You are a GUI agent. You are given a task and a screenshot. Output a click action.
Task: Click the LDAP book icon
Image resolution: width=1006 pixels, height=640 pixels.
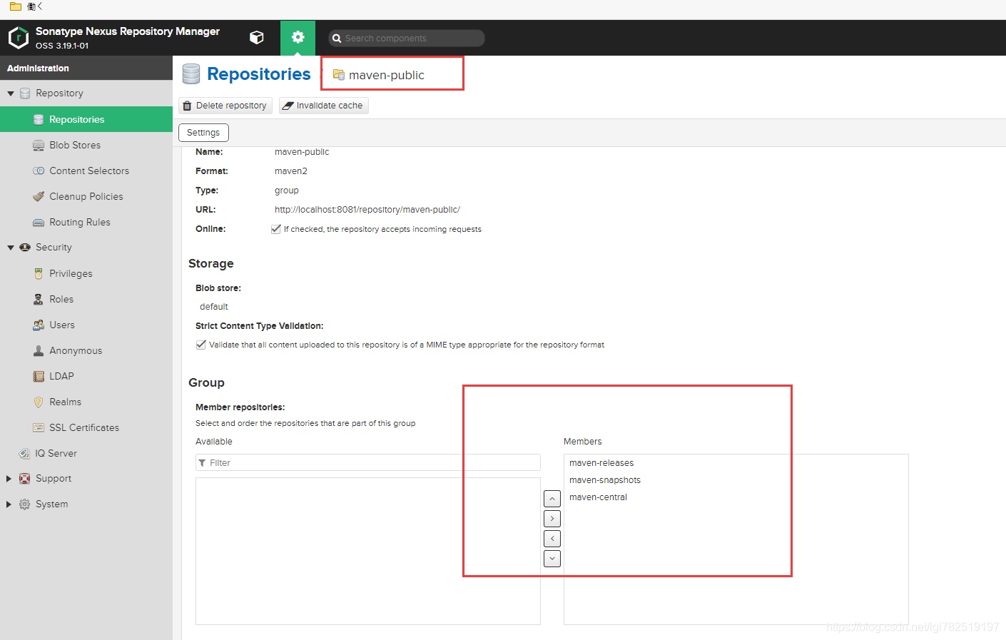tap(39, 376)
